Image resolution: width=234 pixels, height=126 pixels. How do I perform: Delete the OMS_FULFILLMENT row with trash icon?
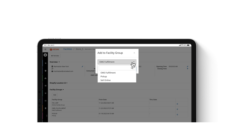click(x=177, y=109)
